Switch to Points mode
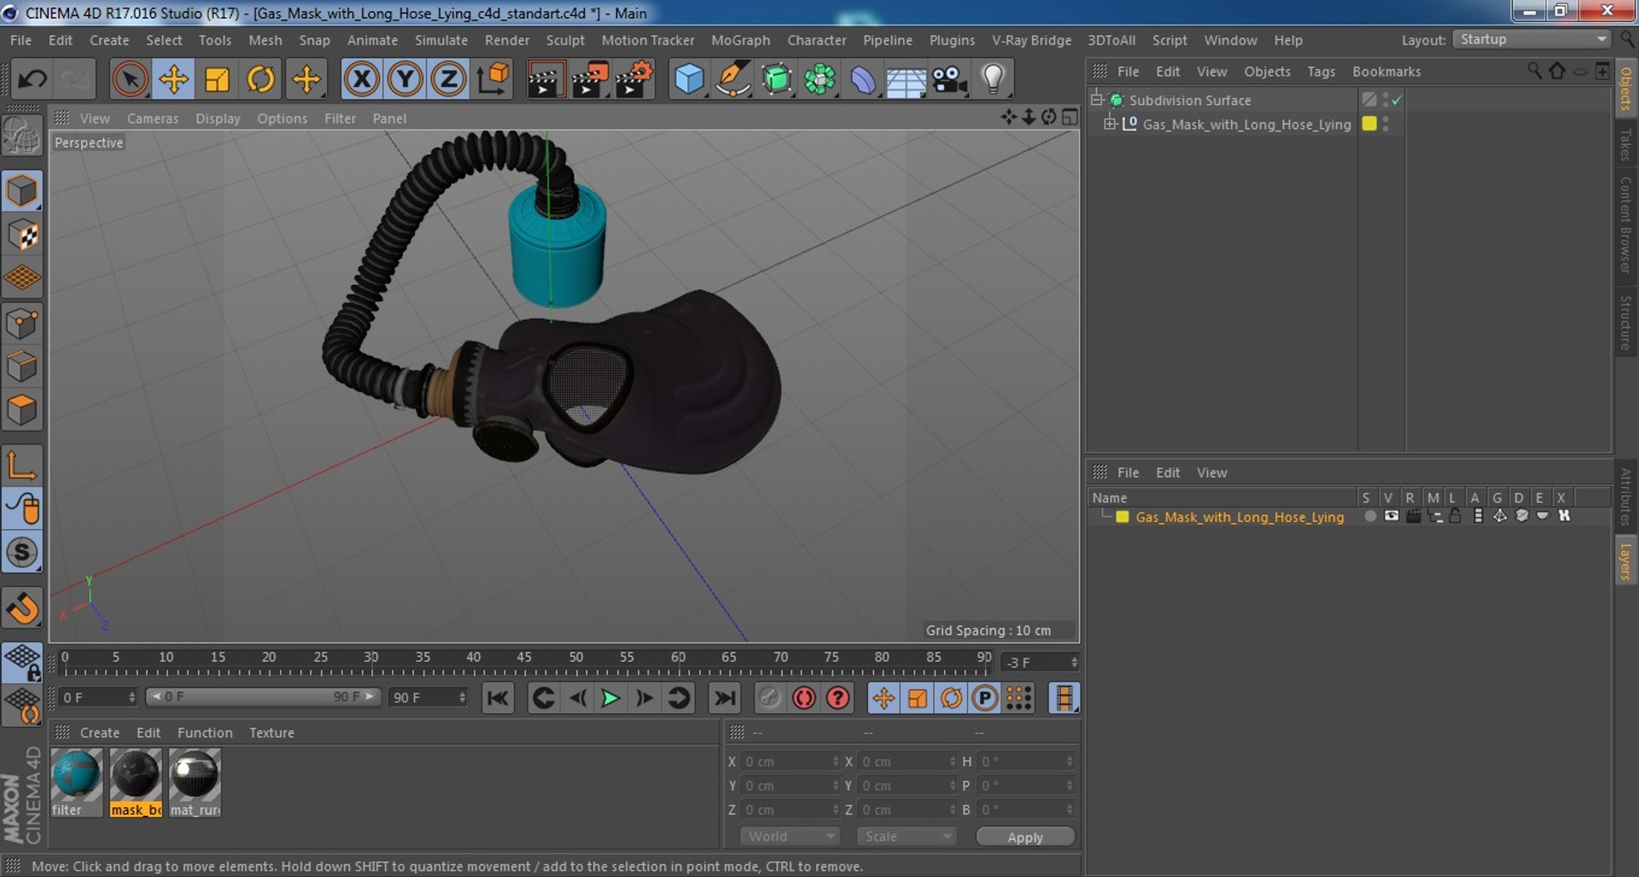 (x=22, y=324)
